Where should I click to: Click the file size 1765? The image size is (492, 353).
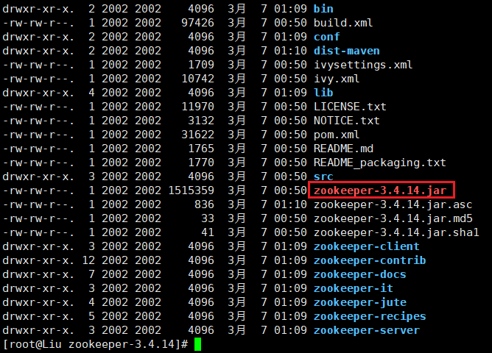(201, 149)
